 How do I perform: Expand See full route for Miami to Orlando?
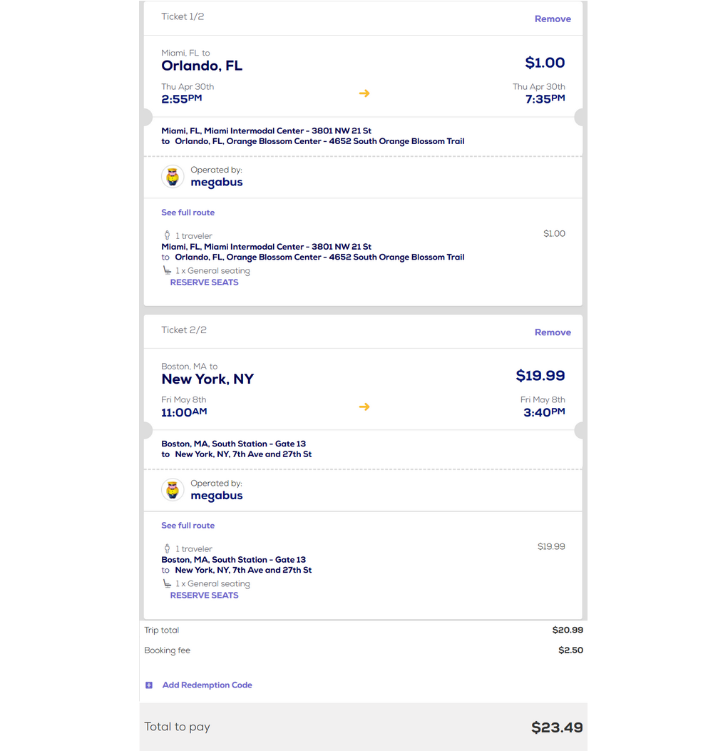coord(188,213)
